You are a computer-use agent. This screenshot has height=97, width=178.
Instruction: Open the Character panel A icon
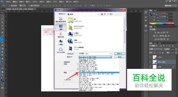tap(146, 17)
